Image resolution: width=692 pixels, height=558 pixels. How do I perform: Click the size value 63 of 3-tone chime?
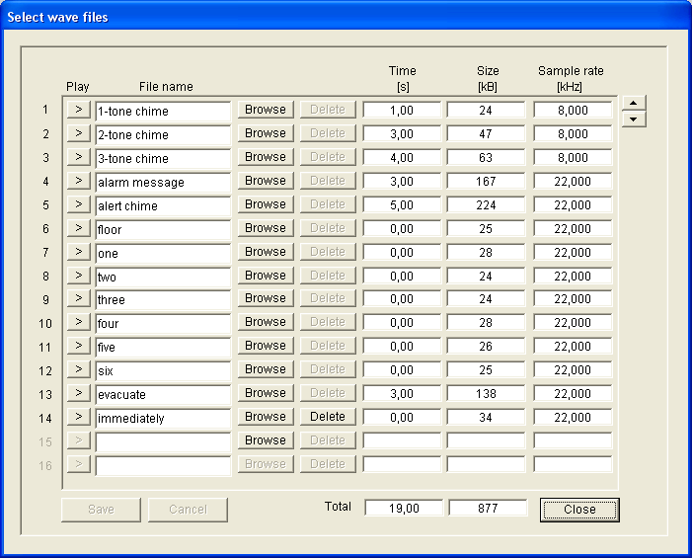486,158
